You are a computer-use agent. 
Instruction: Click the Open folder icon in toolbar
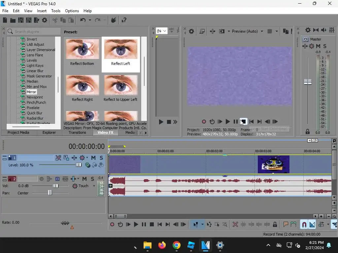point(13,20)
